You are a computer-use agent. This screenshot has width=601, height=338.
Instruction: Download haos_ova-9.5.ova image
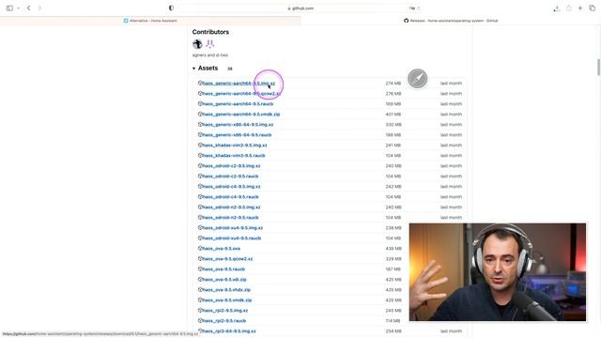(x=221, y=249)
